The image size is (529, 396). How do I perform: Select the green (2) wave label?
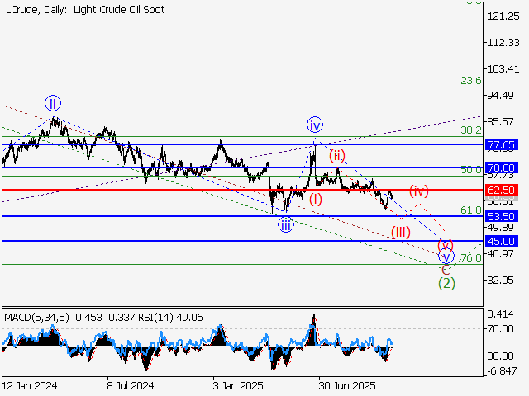pos(446,283)
